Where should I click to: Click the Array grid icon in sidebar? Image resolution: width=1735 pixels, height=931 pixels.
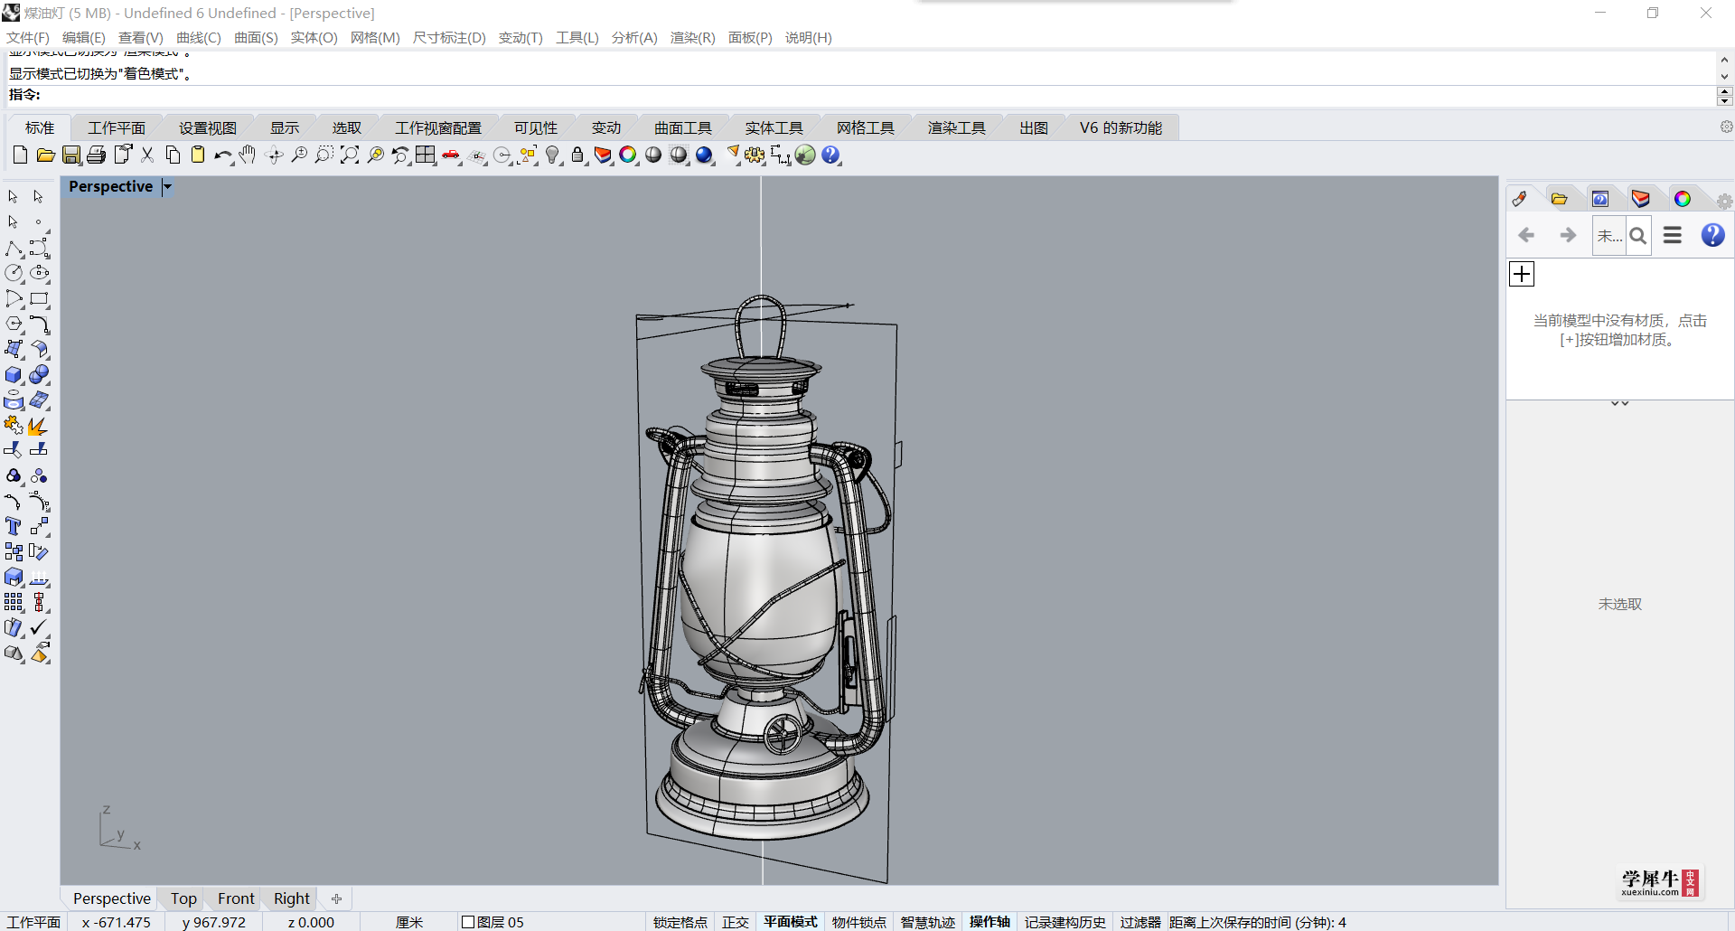tap(14, 602)
